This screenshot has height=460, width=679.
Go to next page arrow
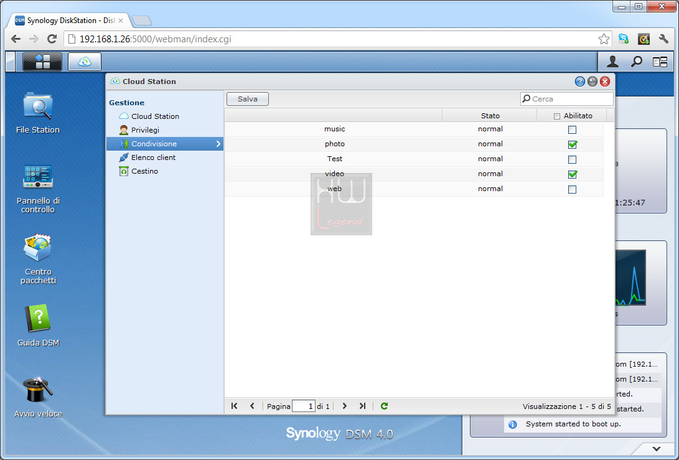[x=345, y=406]
